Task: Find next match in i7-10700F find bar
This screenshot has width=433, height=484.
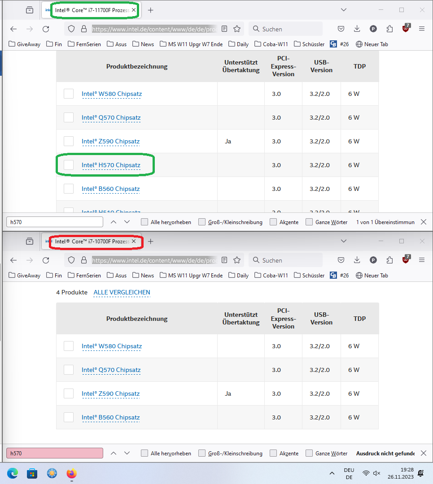Action: (127, 453)
